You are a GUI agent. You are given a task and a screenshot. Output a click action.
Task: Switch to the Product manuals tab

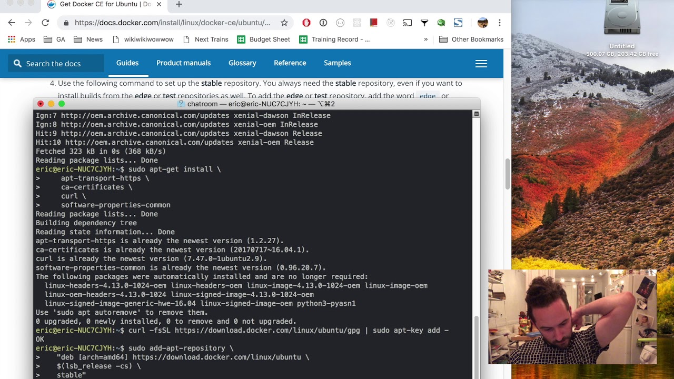tap(183, 63)
